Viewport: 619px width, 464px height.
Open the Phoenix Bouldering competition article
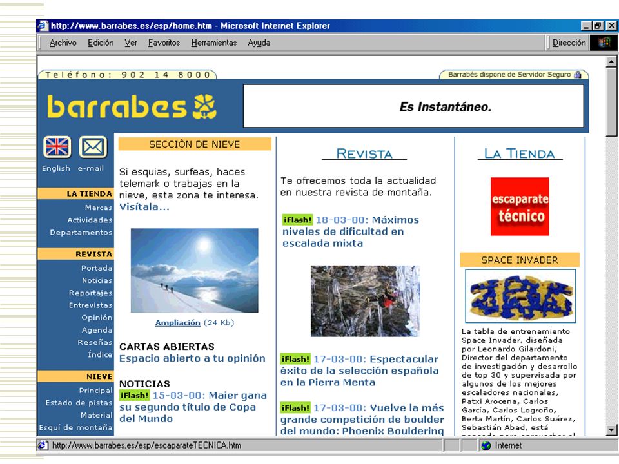pos(362,420)
